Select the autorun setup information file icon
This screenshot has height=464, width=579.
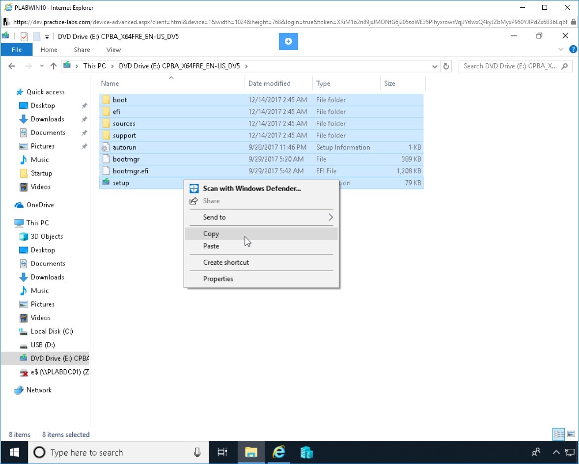click(x=106, y=147)
